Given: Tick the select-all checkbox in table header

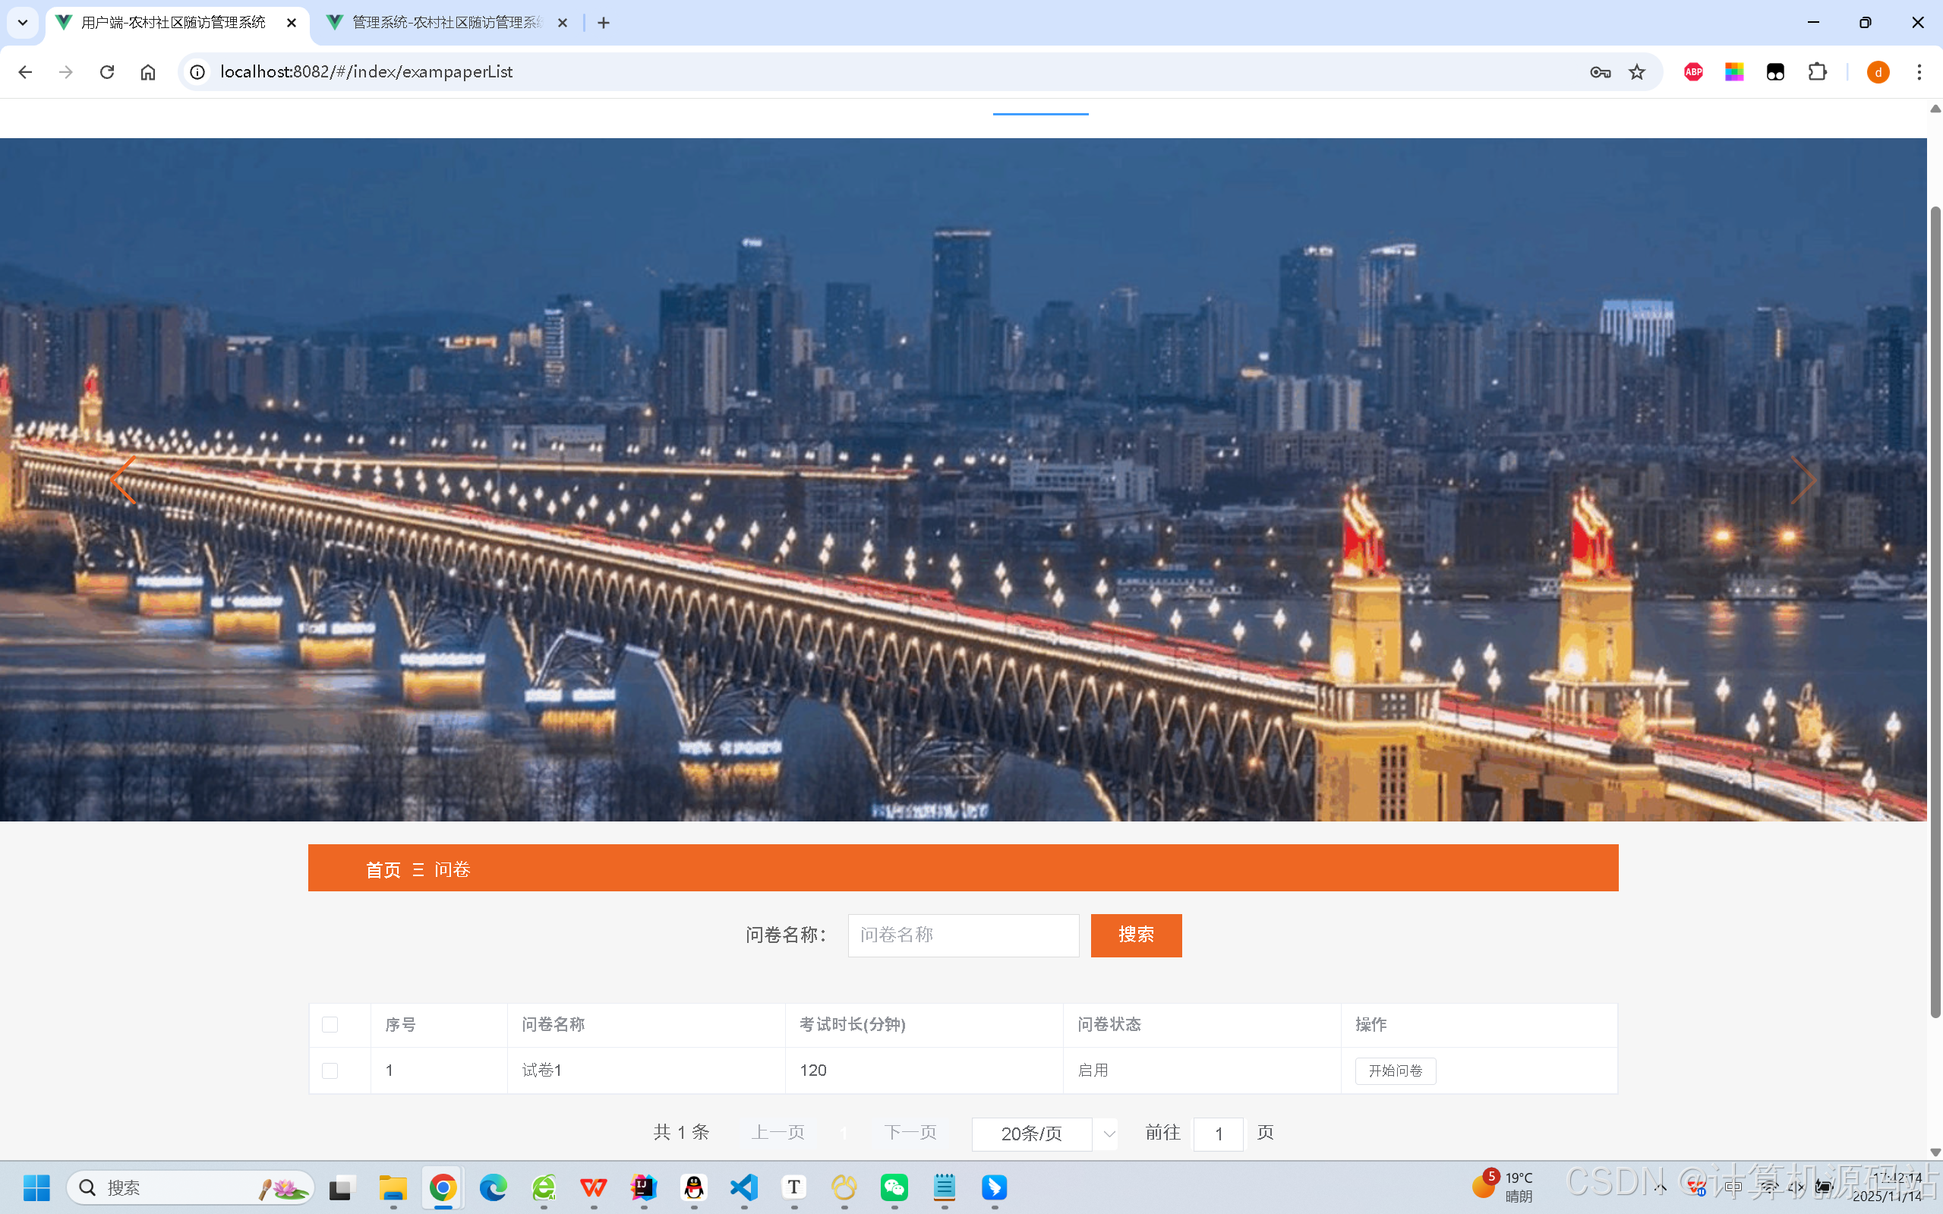Looking at the screenshot, I should (x=330, y=1024).
